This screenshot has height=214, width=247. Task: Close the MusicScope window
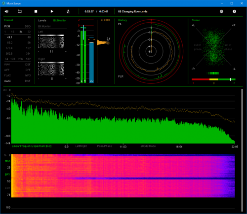(x=242, y=3)
